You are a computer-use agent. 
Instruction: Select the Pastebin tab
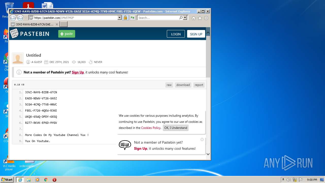(35, 24)
